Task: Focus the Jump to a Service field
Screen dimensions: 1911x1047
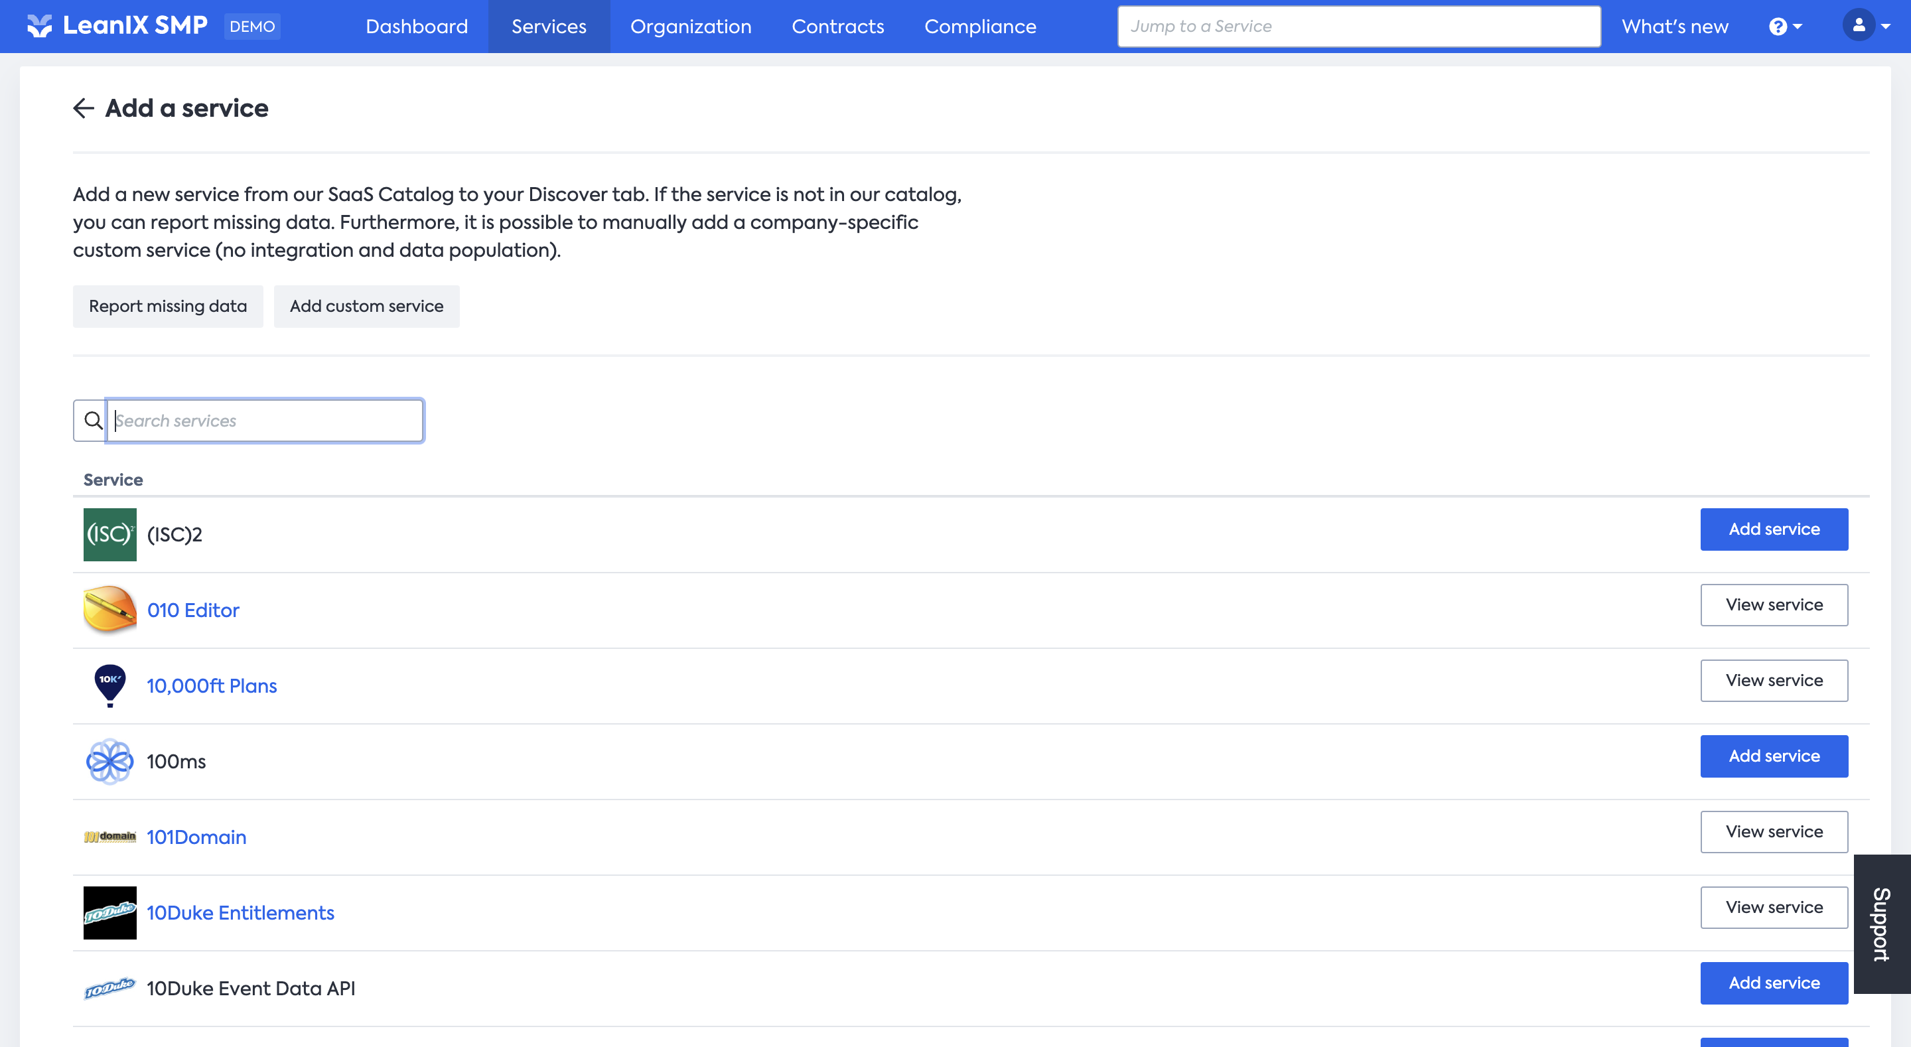Action: 1358,27
